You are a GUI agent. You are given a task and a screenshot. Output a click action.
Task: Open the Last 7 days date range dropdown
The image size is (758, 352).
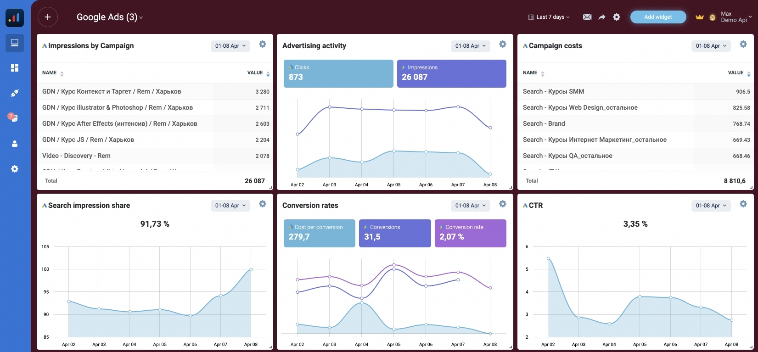coord(549,17)
